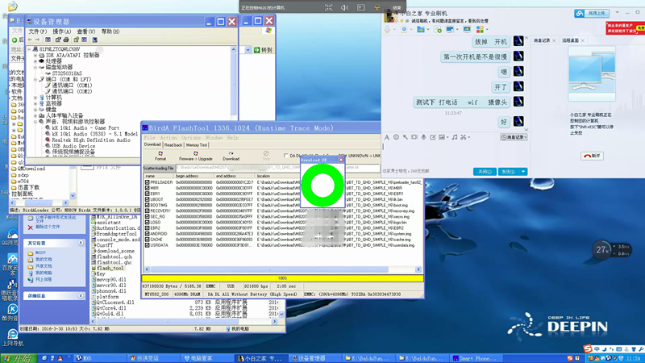Click the print icon in Device Manager toolbar

coord(66,40)
